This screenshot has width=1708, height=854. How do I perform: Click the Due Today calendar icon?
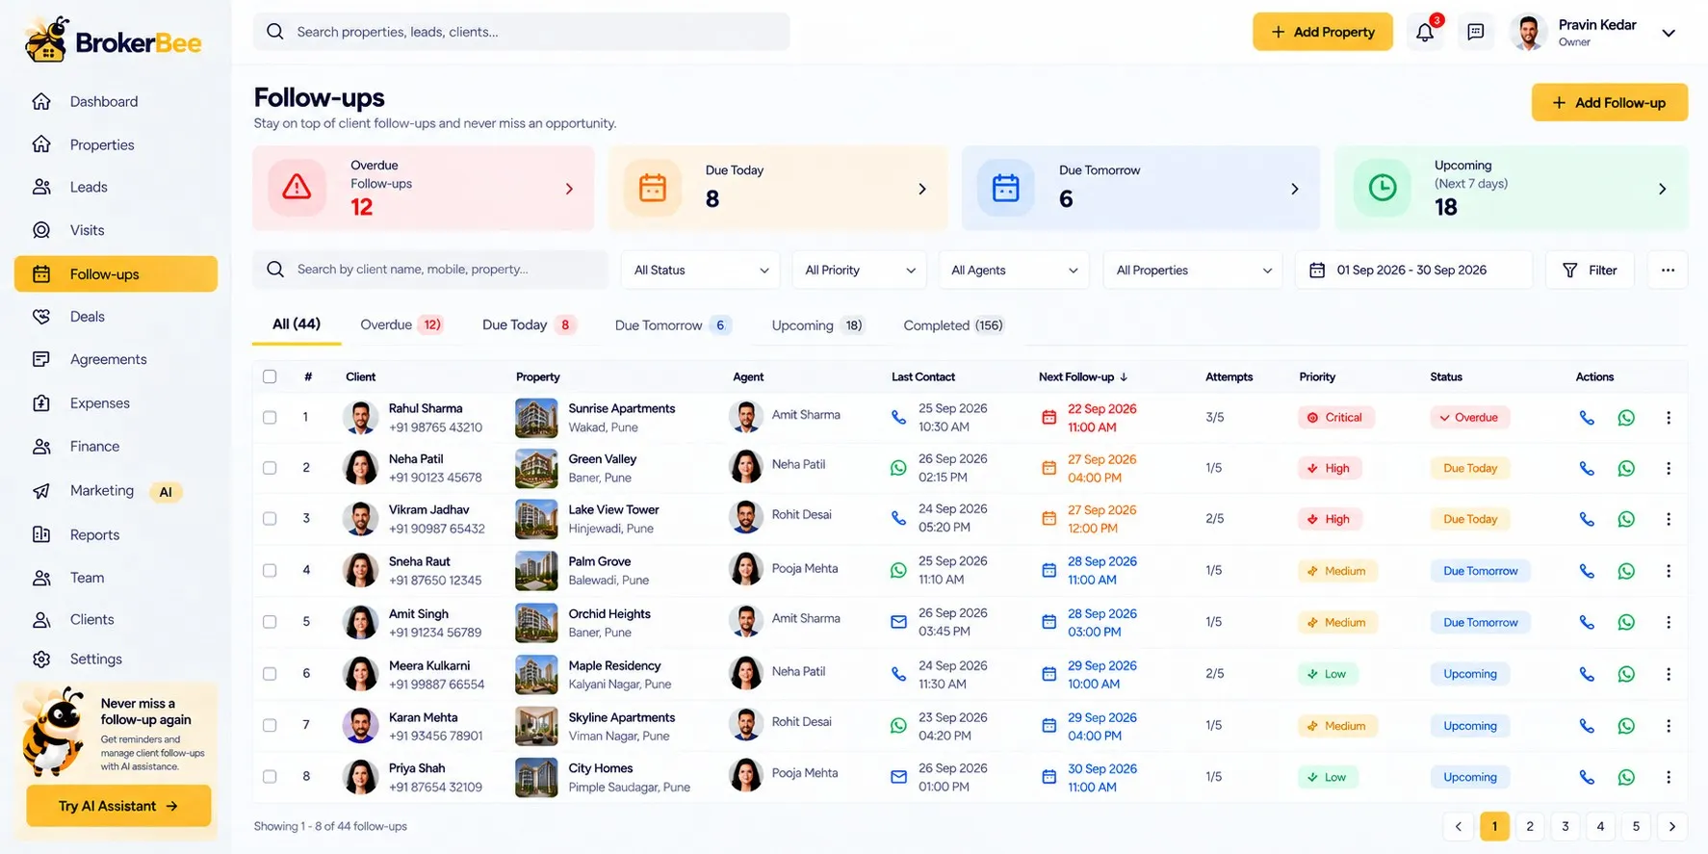click(652, 187)
